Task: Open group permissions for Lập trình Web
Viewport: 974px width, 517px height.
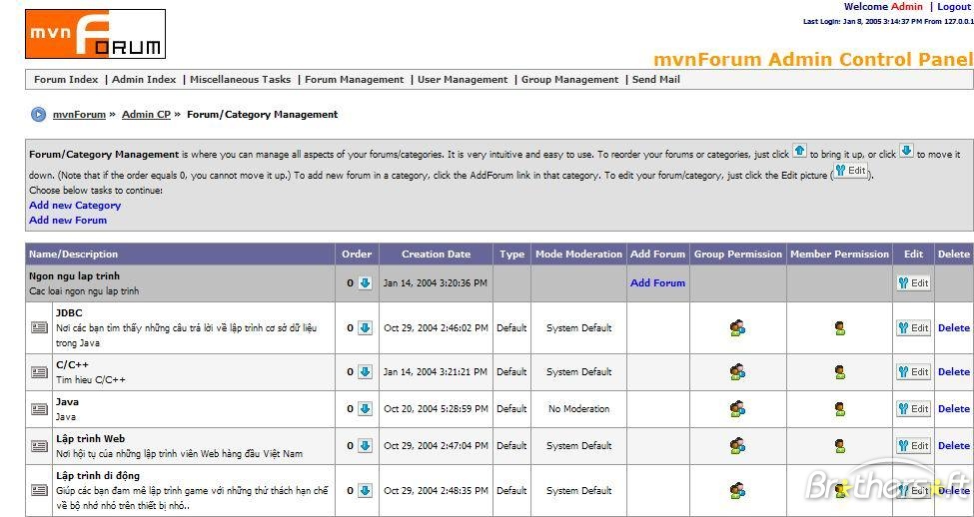Action: click(x=738, y=445)
